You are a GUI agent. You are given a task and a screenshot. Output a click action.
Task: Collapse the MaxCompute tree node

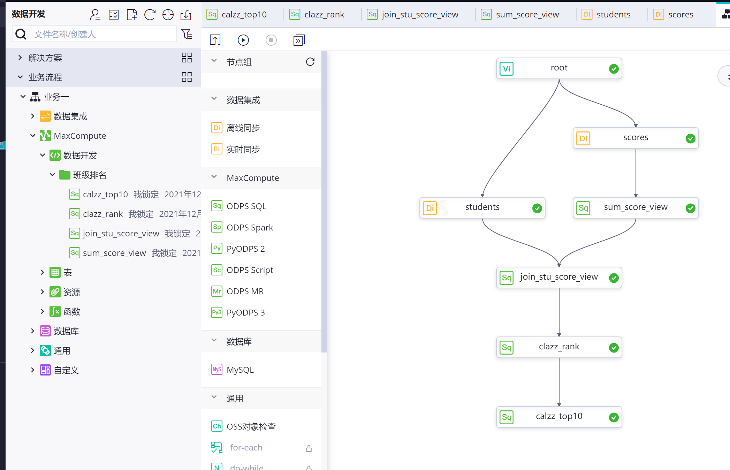(33, 136)
